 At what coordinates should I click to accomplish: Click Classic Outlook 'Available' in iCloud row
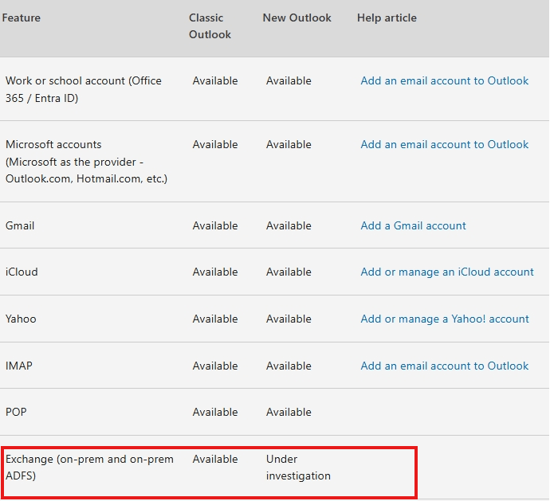pos(215,272)
